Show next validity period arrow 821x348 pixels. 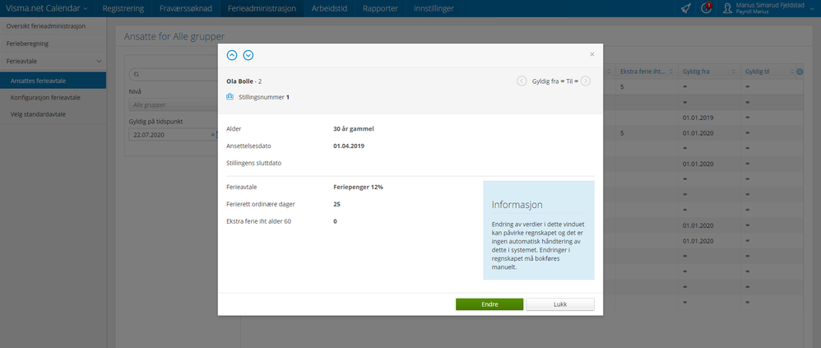(x=586, y=81)
